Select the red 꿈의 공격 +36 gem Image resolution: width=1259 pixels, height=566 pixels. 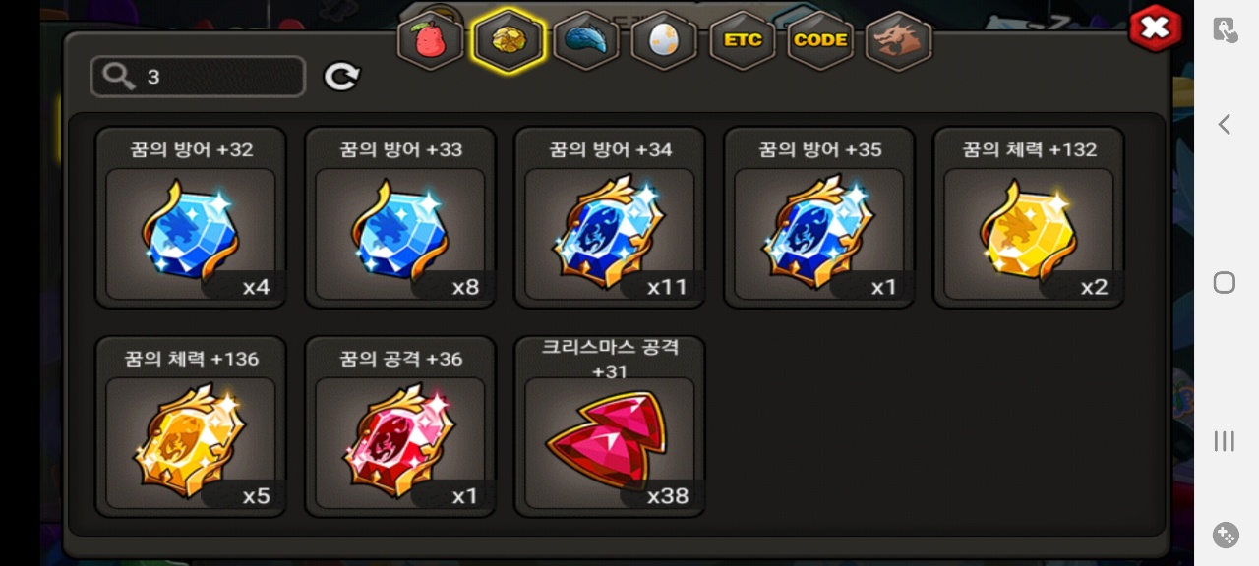tap(400, 426)
